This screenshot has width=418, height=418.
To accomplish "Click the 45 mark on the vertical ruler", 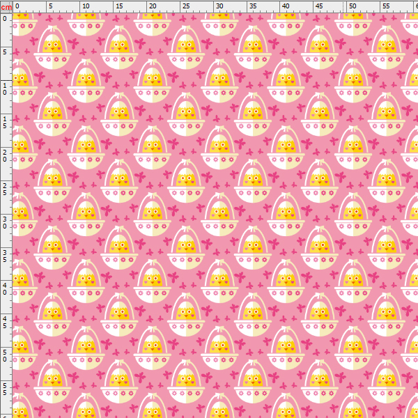I will coord(5,323).
